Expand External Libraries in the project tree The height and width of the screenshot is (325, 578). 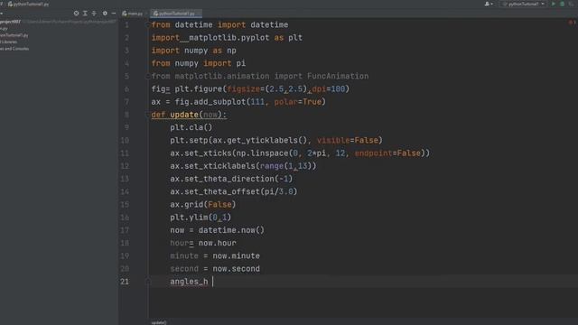(8, 42)
